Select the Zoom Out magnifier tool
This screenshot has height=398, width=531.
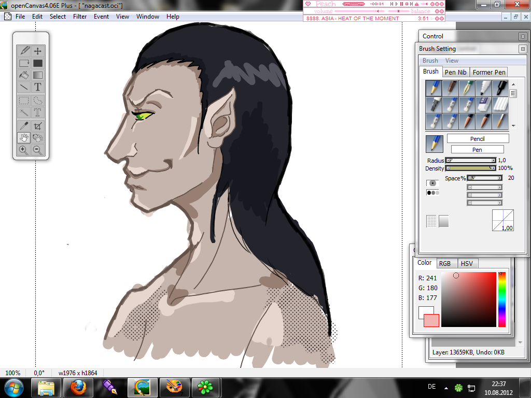tap(37, 150)
